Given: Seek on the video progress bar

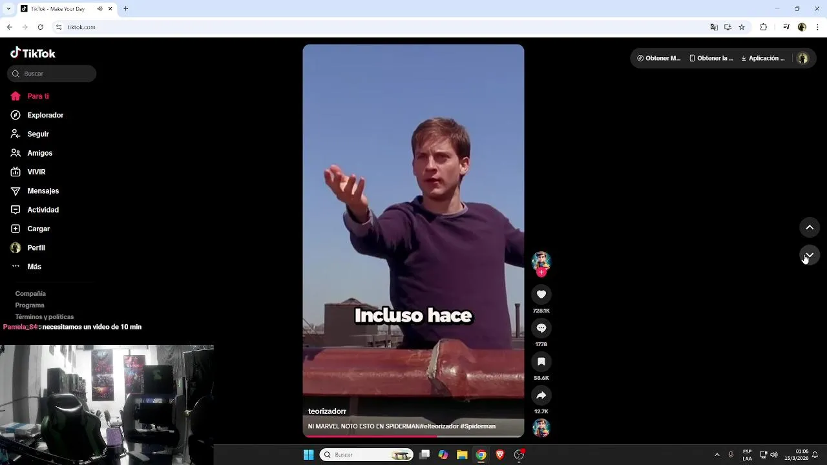Looking at the screenshot, I should pyautogui.click(x=413, y=436).
